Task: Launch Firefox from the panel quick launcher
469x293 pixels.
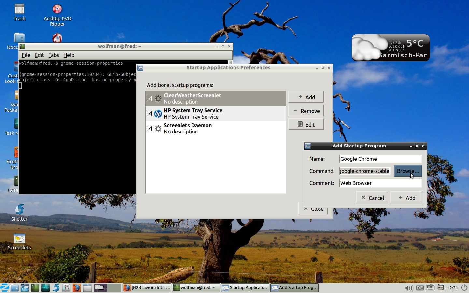Action: point(77,288)
